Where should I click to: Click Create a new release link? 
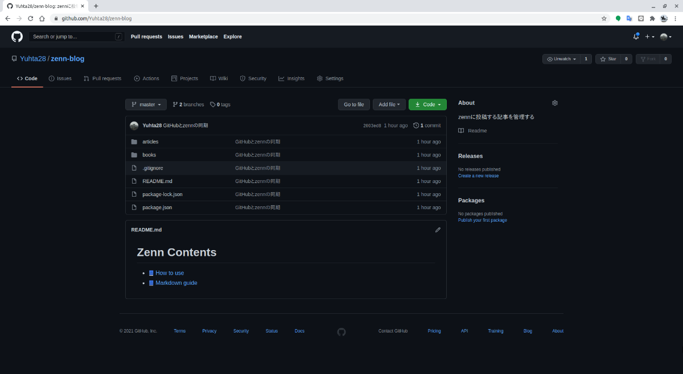(478, 176)
